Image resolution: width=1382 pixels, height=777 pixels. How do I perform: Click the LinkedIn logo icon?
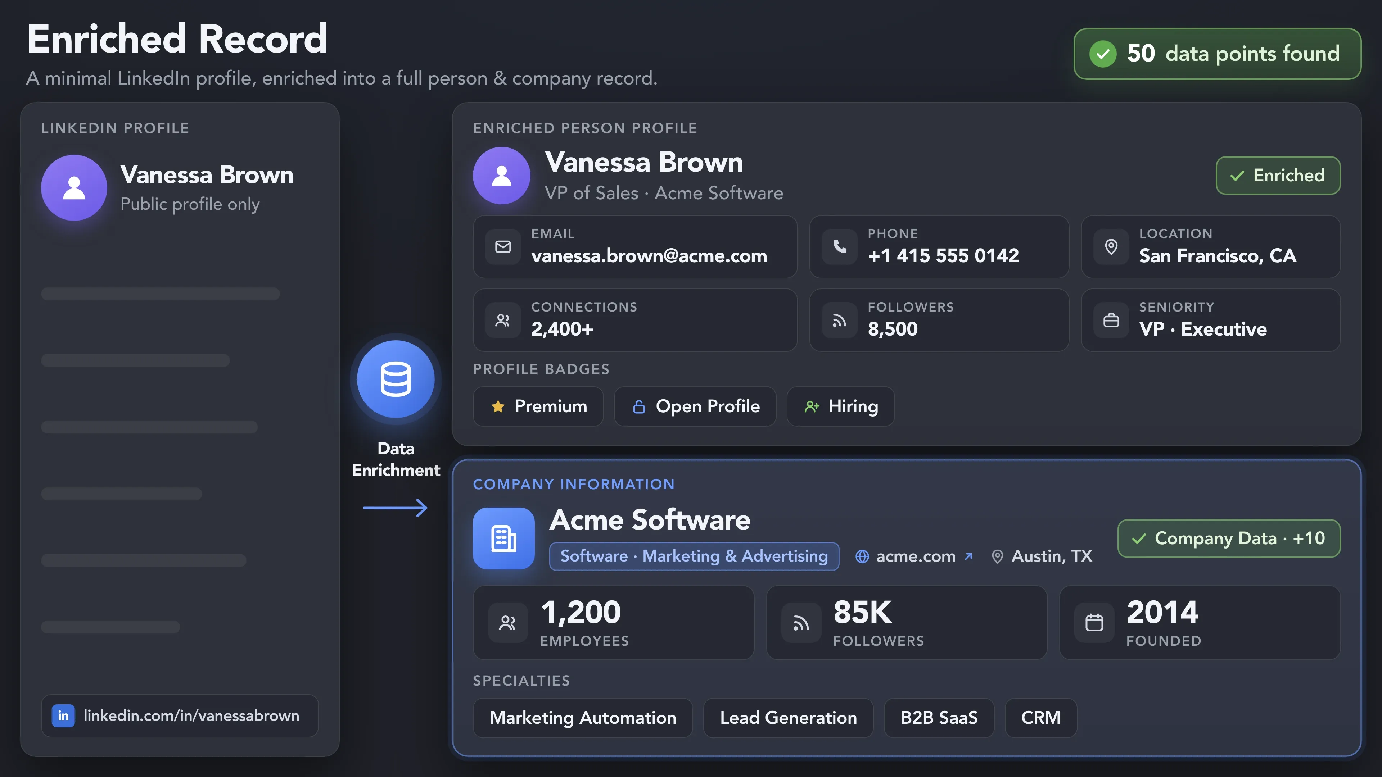click(63, 715)
